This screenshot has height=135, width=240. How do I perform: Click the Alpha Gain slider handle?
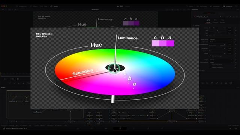pos(224,48)
